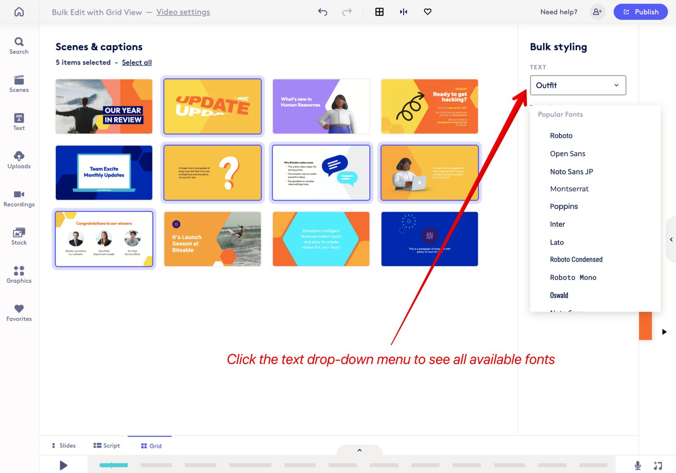Select the What's new in Human Resources scene
This screenshot has width=676, height=473.
tap(321, 106)
